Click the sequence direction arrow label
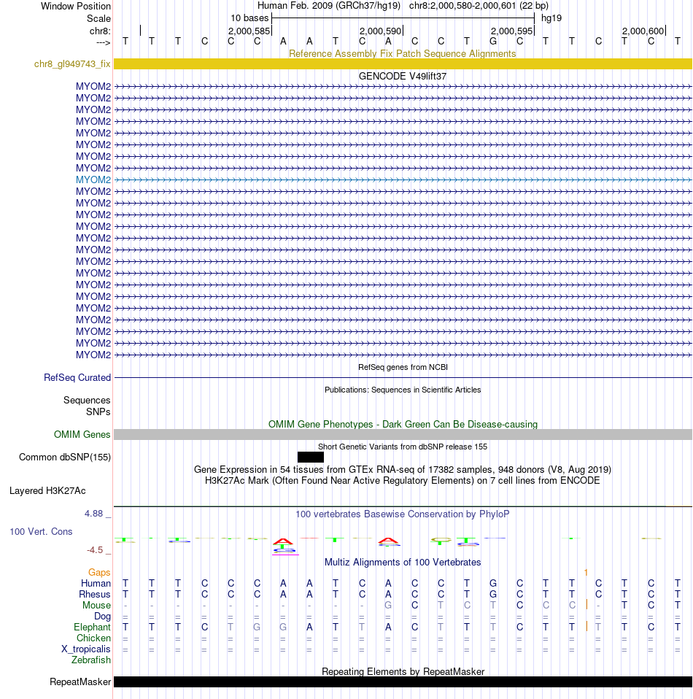 (x=103, y=42)
